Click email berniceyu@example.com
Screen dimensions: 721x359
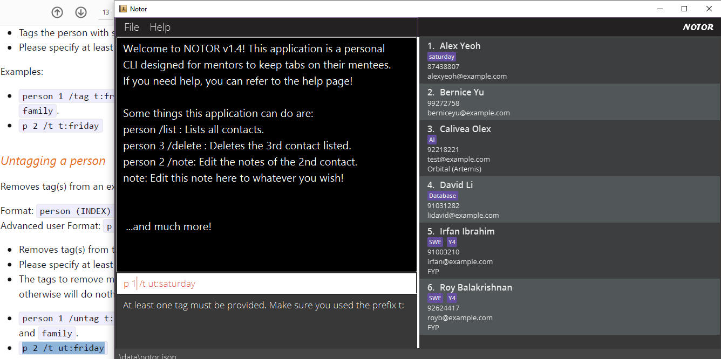(468, 113)
